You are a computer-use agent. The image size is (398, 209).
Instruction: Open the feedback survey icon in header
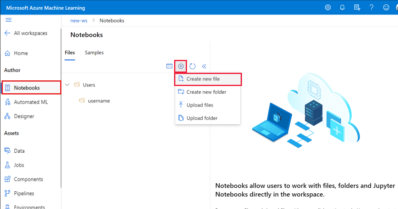pyautogui.click(x=357, y=7)
